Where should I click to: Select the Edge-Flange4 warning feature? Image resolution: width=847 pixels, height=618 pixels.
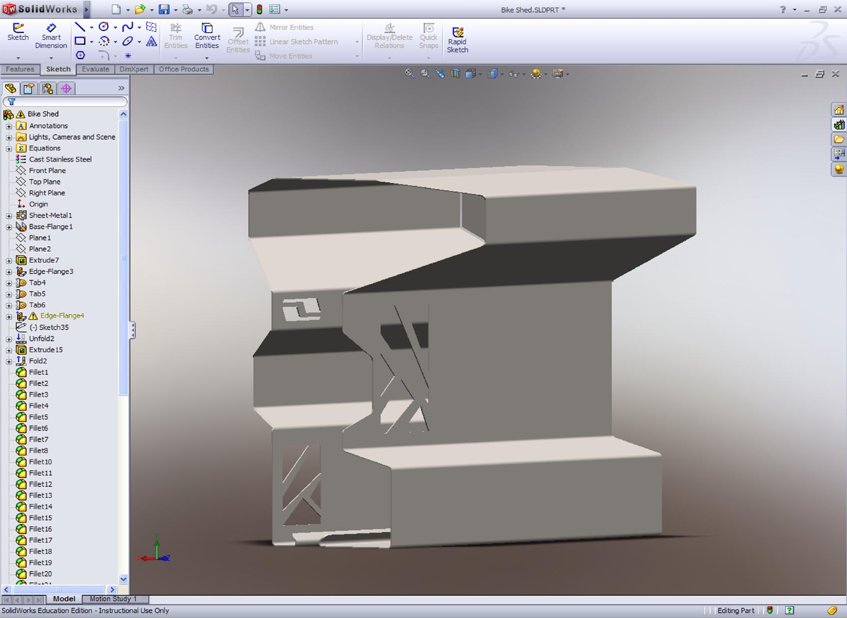pyautogui.click(x=62, y=315)
